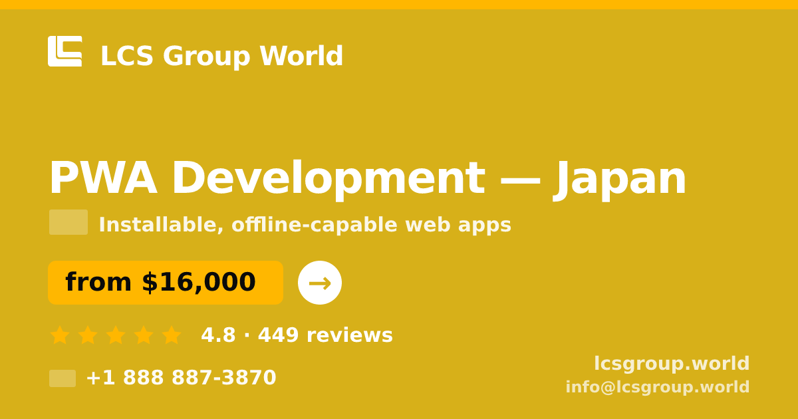Click the 'PWA Development — Japan' heading
Viewport: 798px width, 419px height.
click(367, 178)
